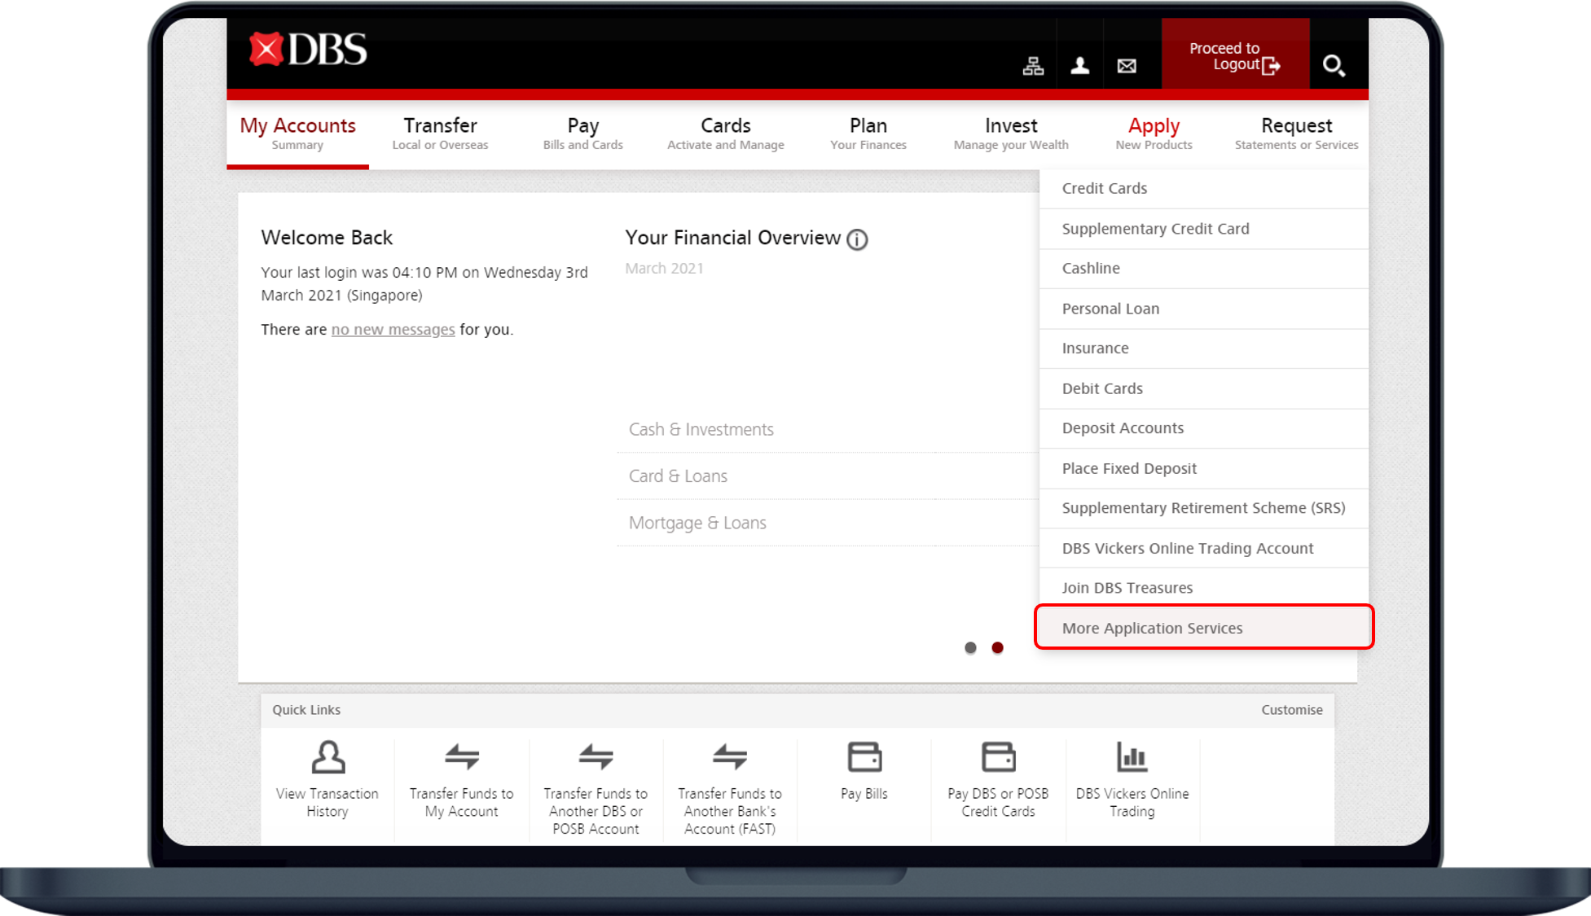Click the no new messages link
The height and width of the screenshot is (916, 1591).
click(x=393, y=330)
